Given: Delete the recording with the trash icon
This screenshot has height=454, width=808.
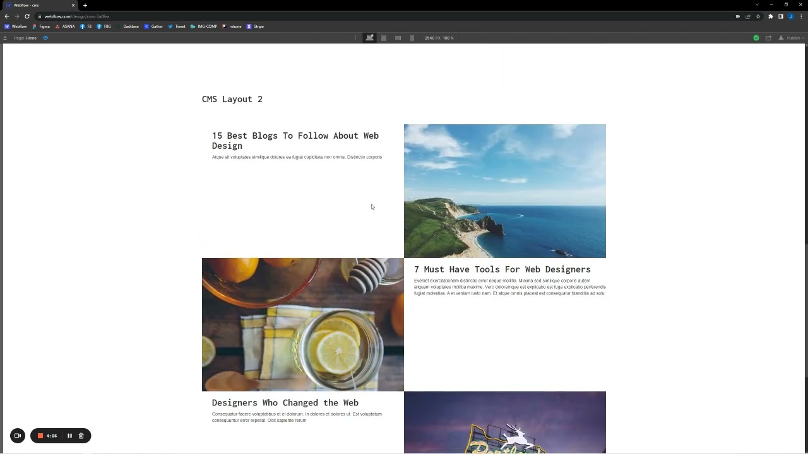Looking at the screenshot, I should (81, 436).
